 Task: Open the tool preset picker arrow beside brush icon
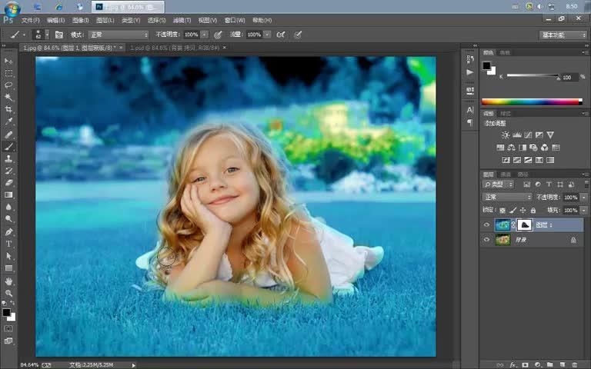click(x=24, y=35)
